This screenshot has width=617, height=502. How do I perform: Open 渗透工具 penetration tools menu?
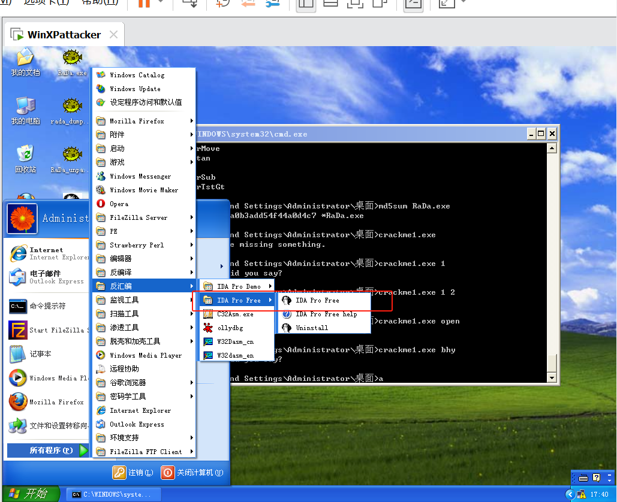tap(144, 328)
